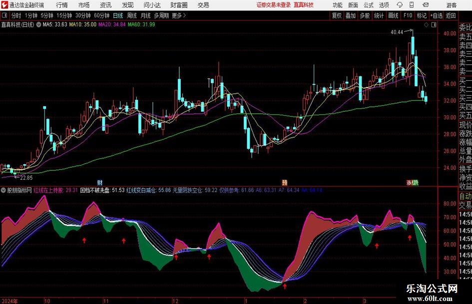
Task: Click the 叠加 overlay toolbar button
Action: [351, 15]
